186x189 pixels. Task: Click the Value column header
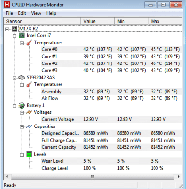pos(97,21)
